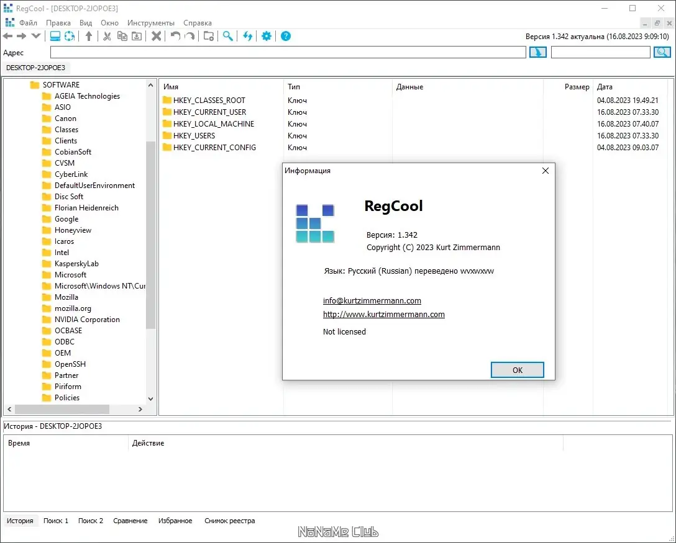This screenshot has width=676, height=543.
Task: Select the DESKTOP-2JOPOE3 tab
Action: [36, 68]
